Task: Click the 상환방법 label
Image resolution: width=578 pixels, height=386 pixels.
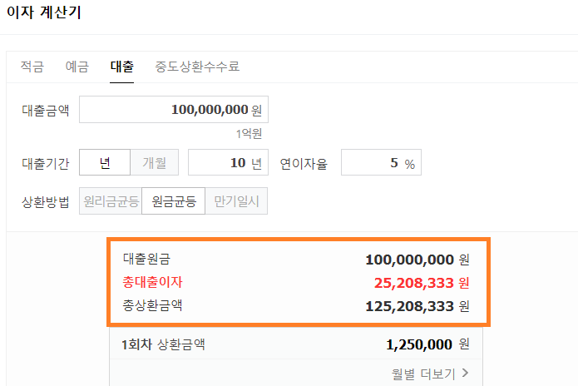Action: click(x=46, y=201)
